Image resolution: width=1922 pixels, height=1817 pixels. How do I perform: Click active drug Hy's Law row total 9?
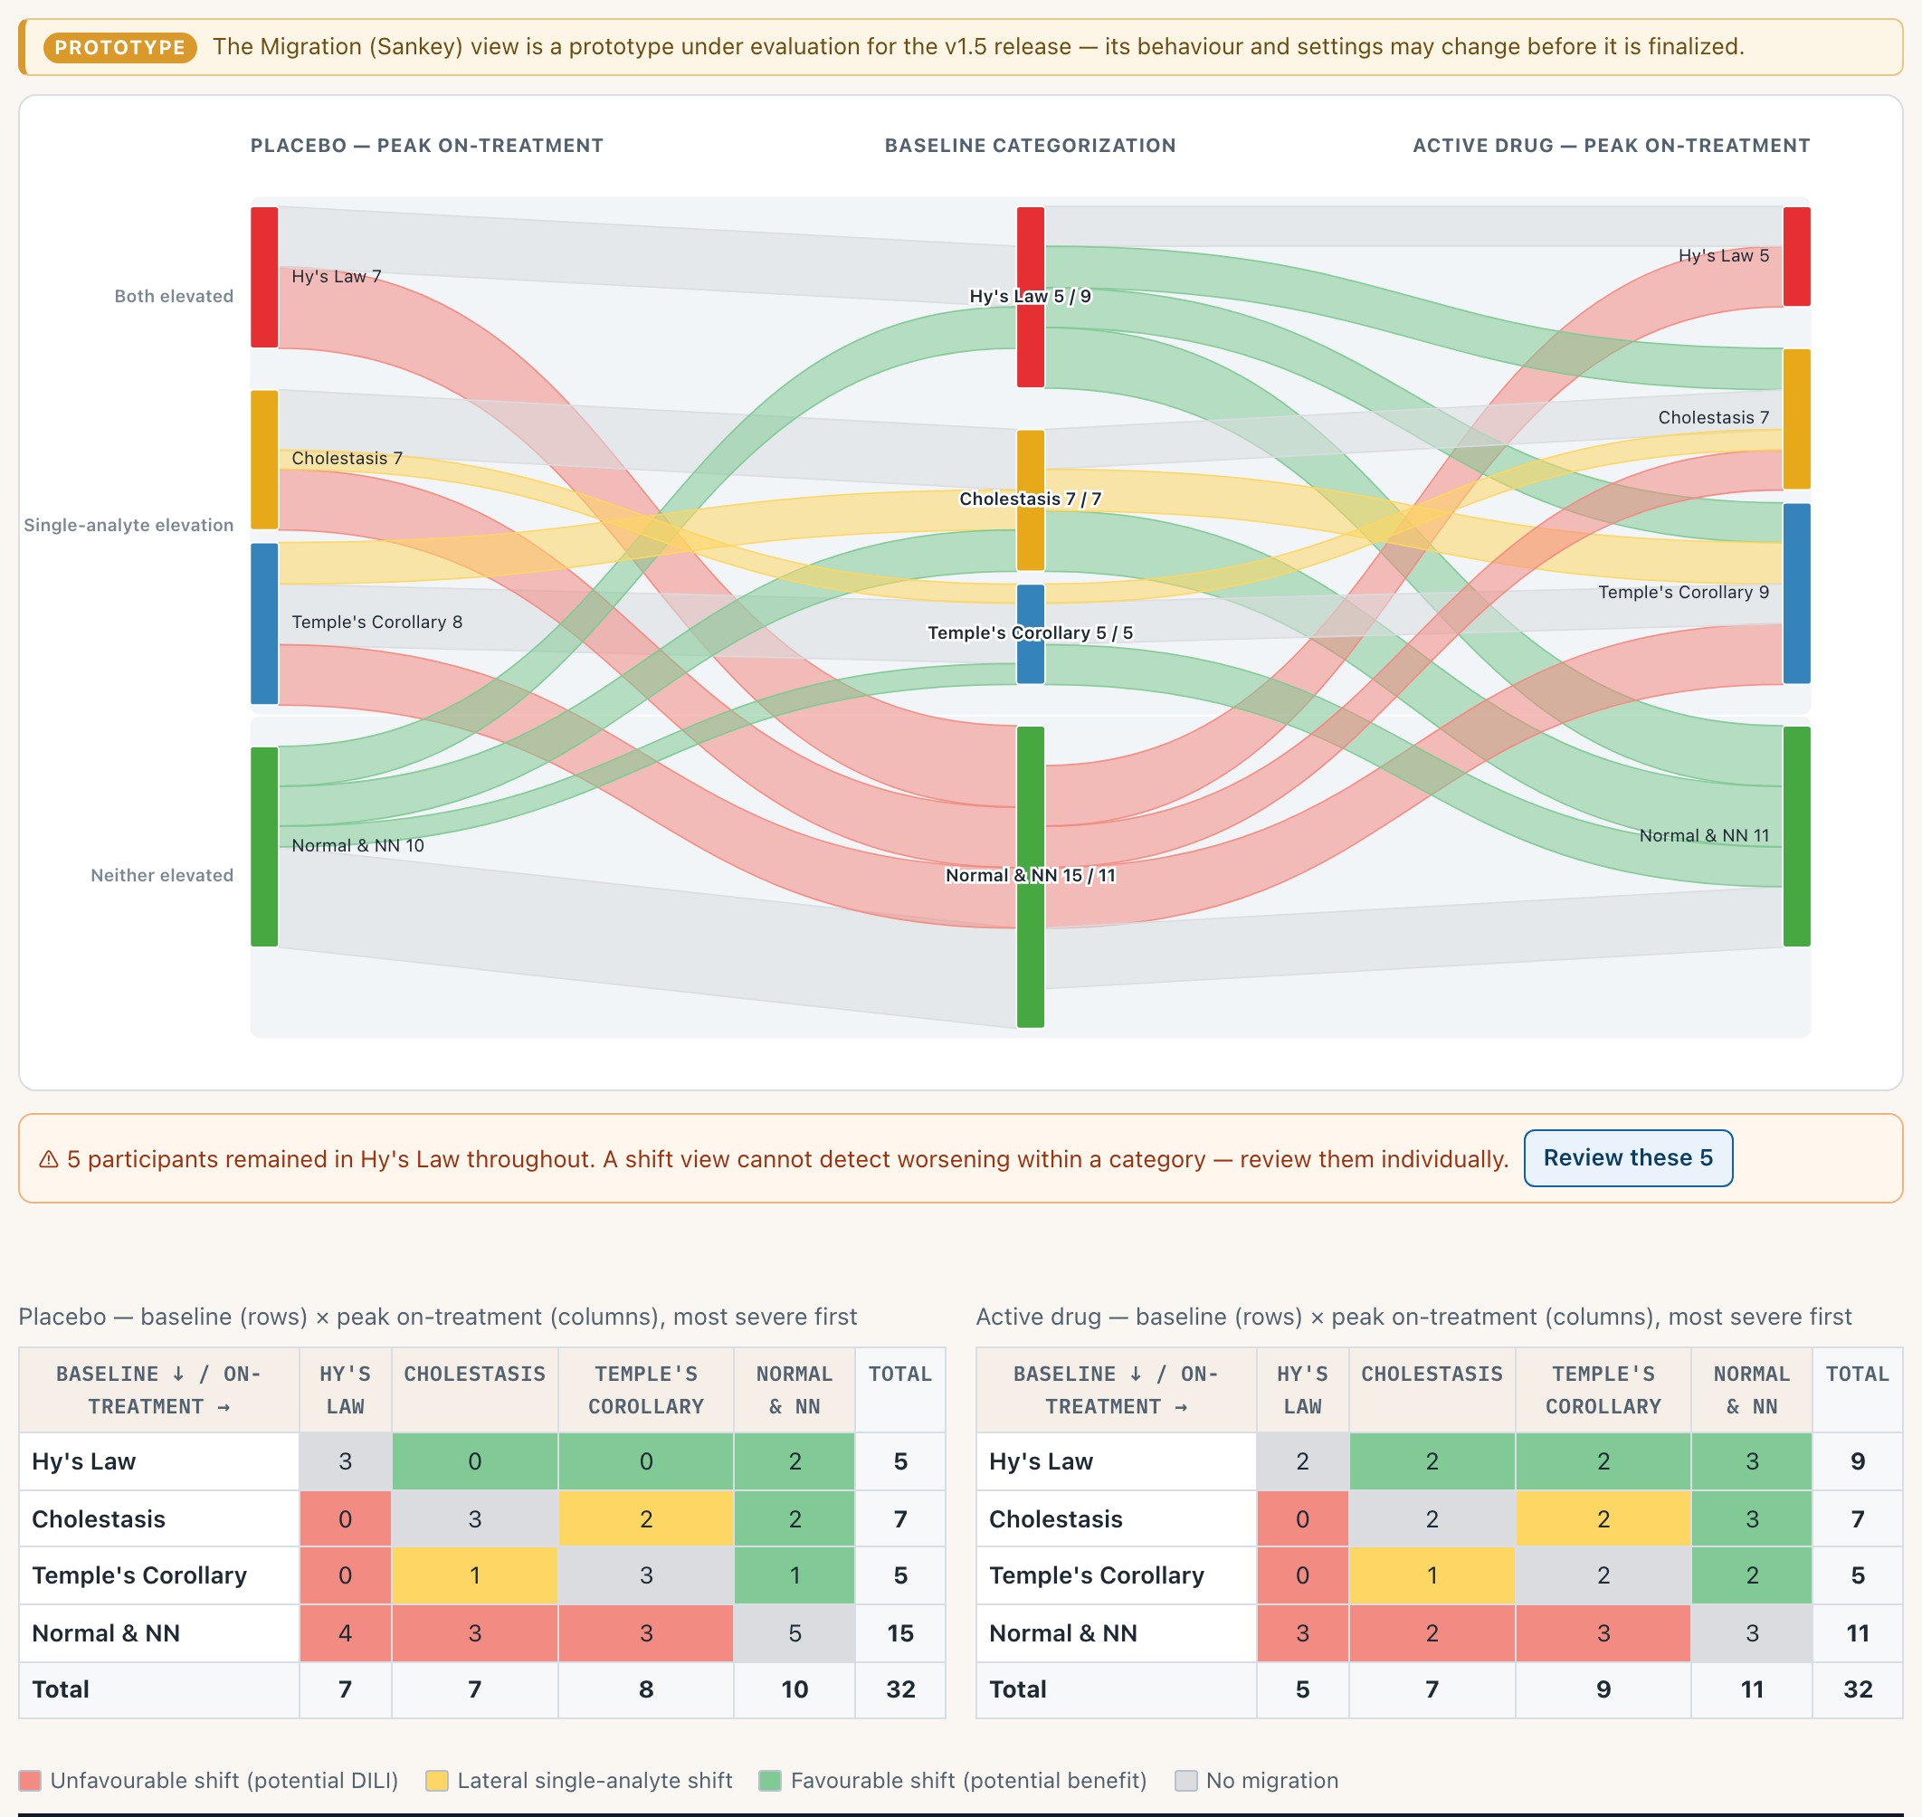pos(1857,1461)
